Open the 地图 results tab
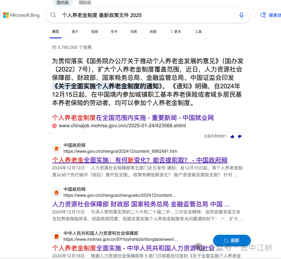Viewport: 281px width, 259px height. [153, 32]
